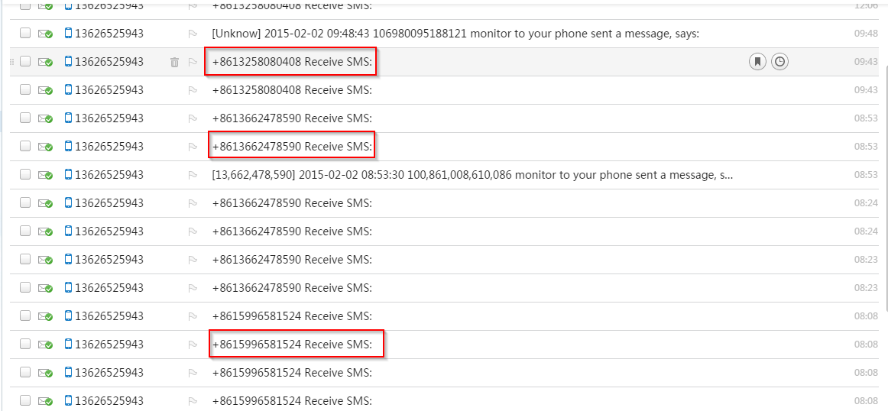Open highlighted +8613258080408 Receive SMS message

291,62
